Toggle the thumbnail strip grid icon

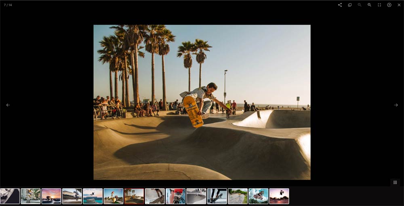[395, 183]
